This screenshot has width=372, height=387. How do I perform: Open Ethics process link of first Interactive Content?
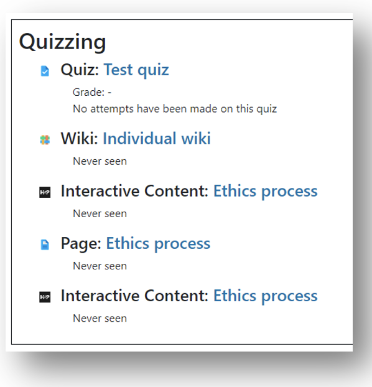pos(266,191)
